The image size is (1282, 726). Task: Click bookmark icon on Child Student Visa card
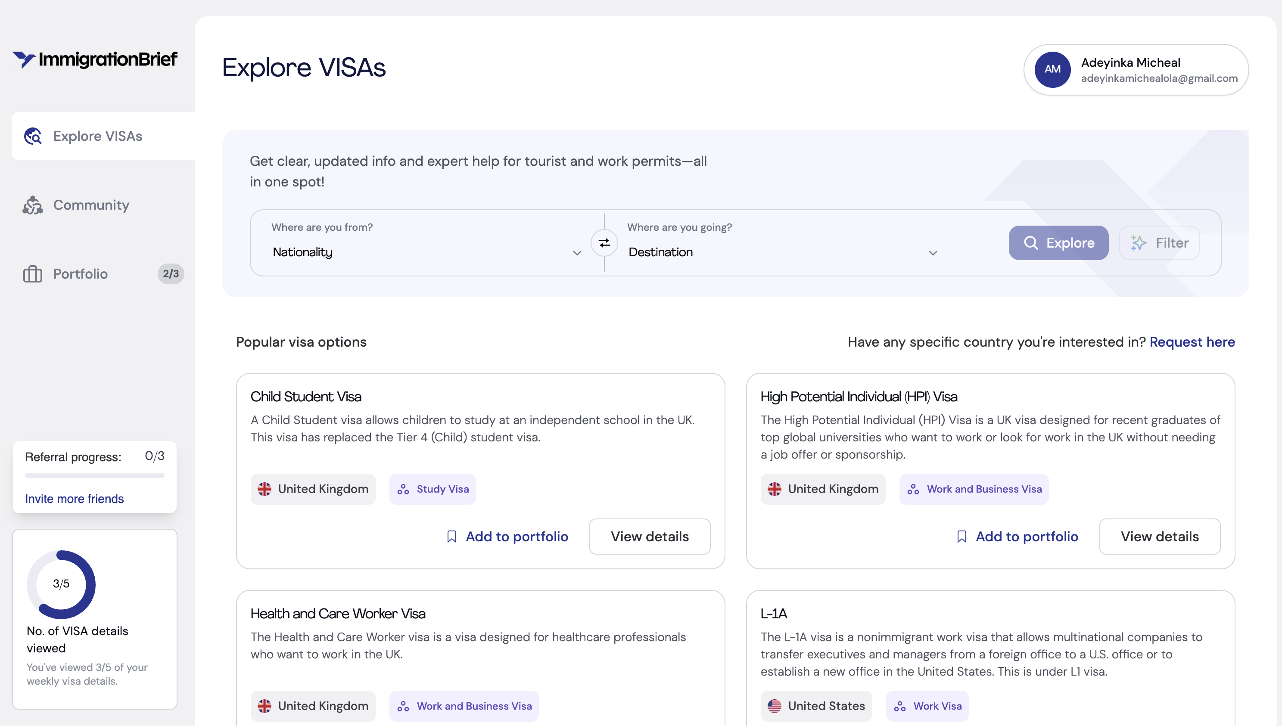[451, 537]
